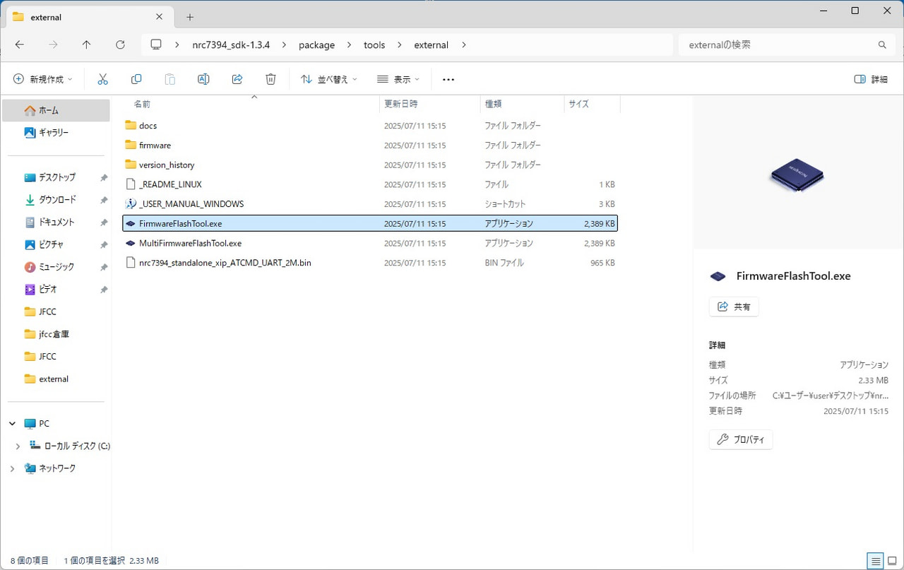
Task: Refresh the current folder view
Action: tap(120, 44)
